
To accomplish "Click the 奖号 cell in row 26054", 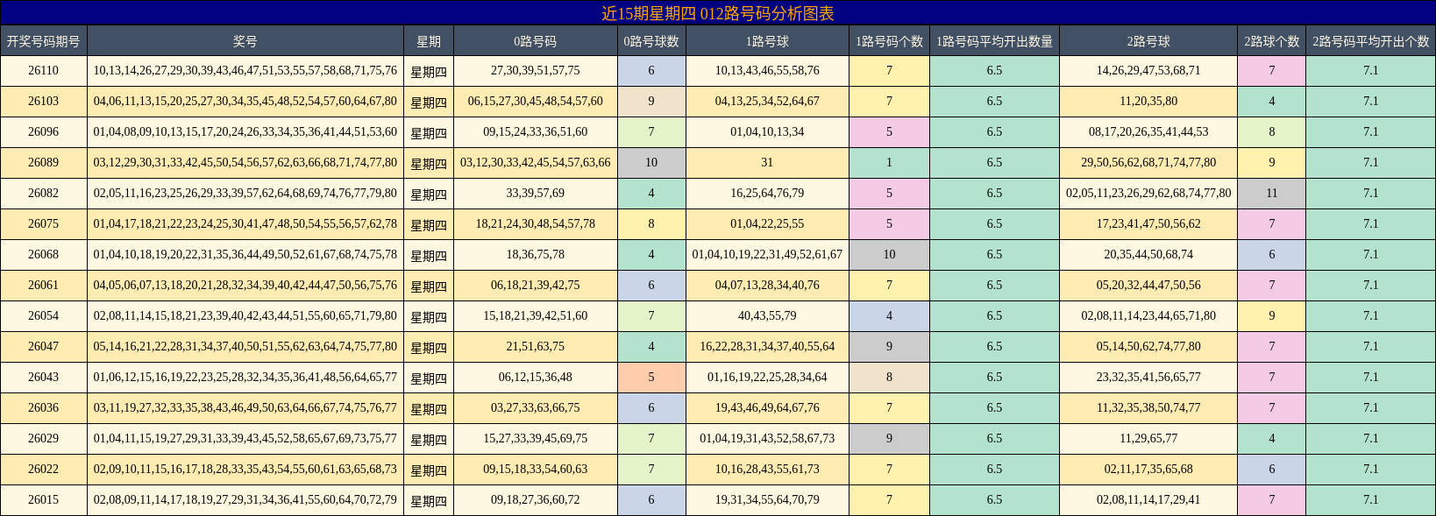I will [245, 316].
